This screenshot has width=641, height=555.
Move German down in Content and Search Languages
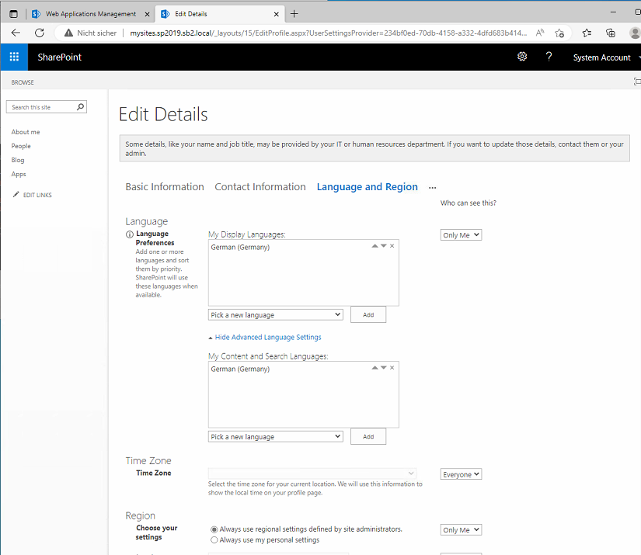point(384,368)
